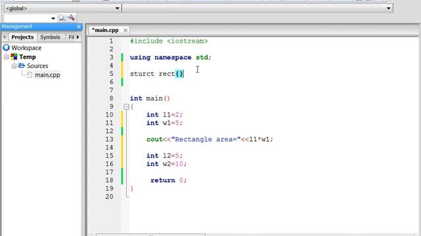The width and height of the screenshot is (421, 236).
Task: Switch to the Symbols tab
Action: [50, 37]
